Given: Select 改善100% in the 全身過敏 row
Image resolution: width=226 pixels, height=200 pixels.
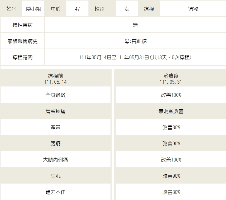Looking at the screenshot, I should click(x=171, y=95).
